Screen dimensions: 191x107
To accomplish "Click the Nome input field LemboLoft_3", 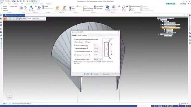I will pyautogui.click(x=38, y=19).
